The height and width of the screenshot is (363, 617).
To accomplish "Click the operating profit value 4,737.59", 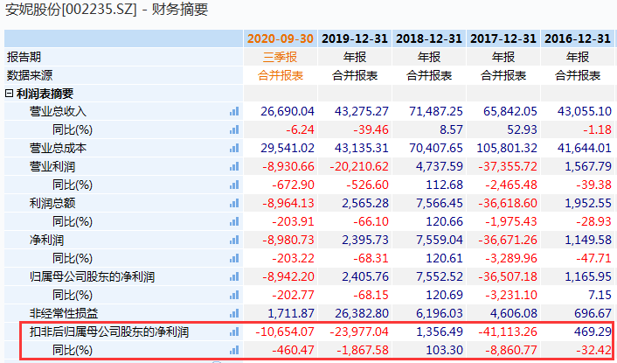I will (440, 167).
